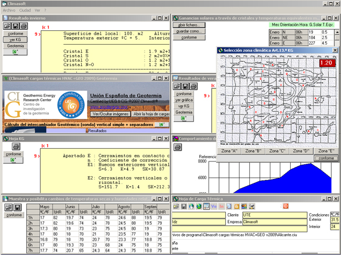Click the red '1.20' value box
This screenshot has width=341, height=255.
click(327, 63)
